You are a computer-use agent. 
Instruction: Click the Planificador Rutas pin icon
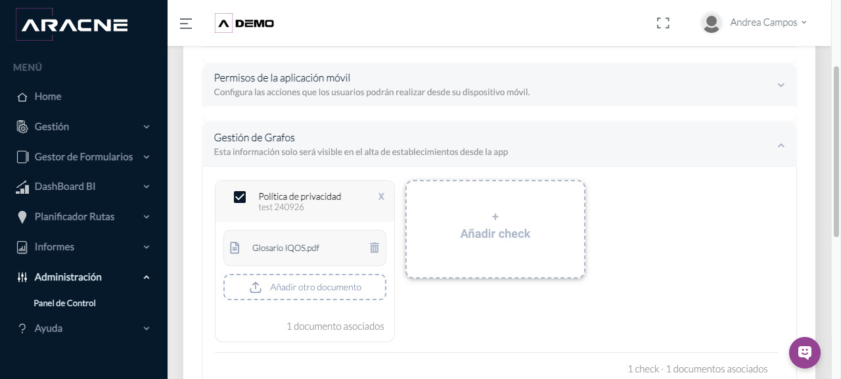tap(22, 217)
